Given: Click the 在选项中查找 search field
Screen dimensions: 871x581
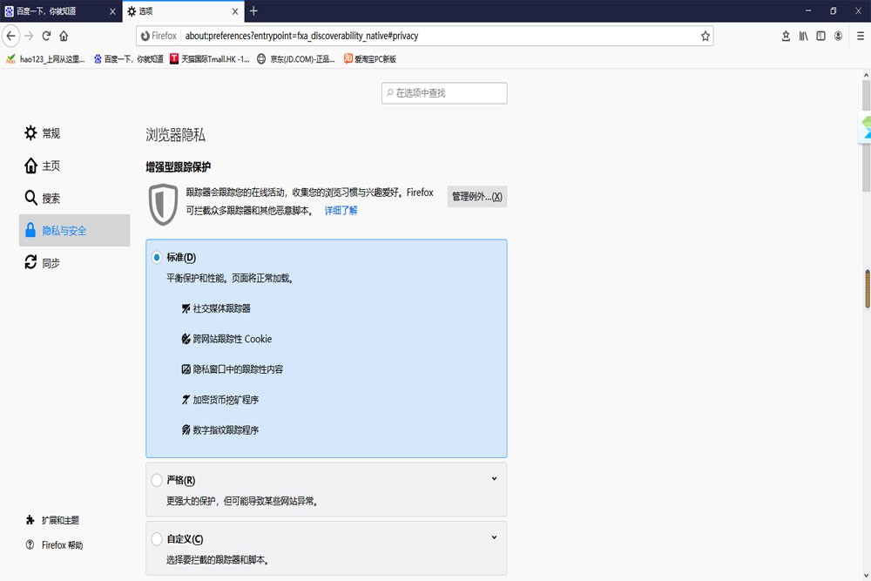Looking at the screenshot, I should pos(444,93).
